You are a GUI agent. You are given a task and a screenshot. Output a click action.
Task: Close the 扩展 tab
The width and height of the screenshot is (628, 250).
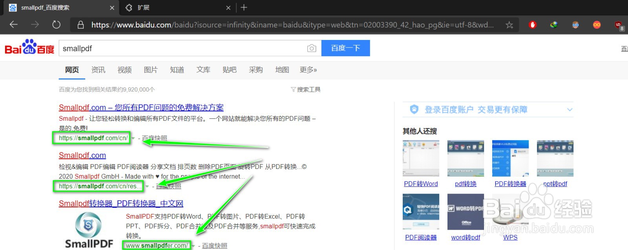coord(228,8)
